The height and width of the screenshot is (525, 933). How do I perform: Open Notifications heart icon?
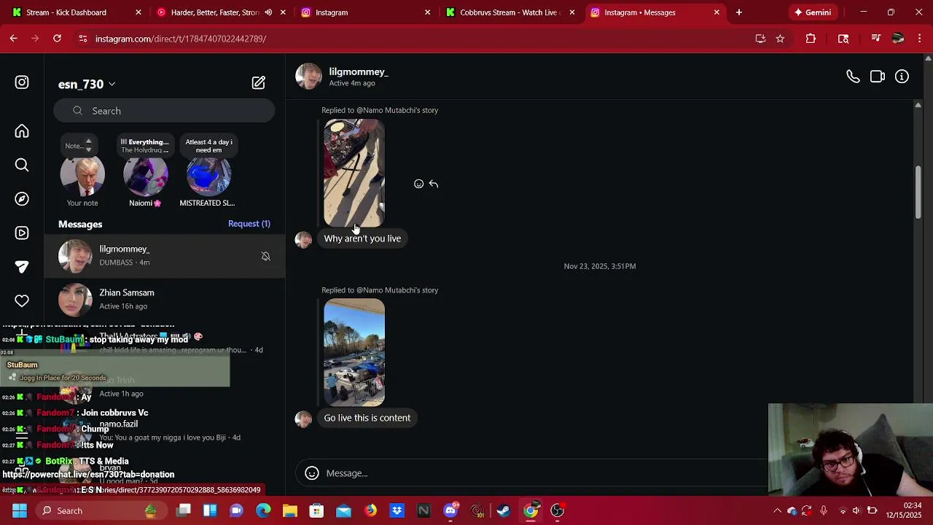tap(22, 301)
